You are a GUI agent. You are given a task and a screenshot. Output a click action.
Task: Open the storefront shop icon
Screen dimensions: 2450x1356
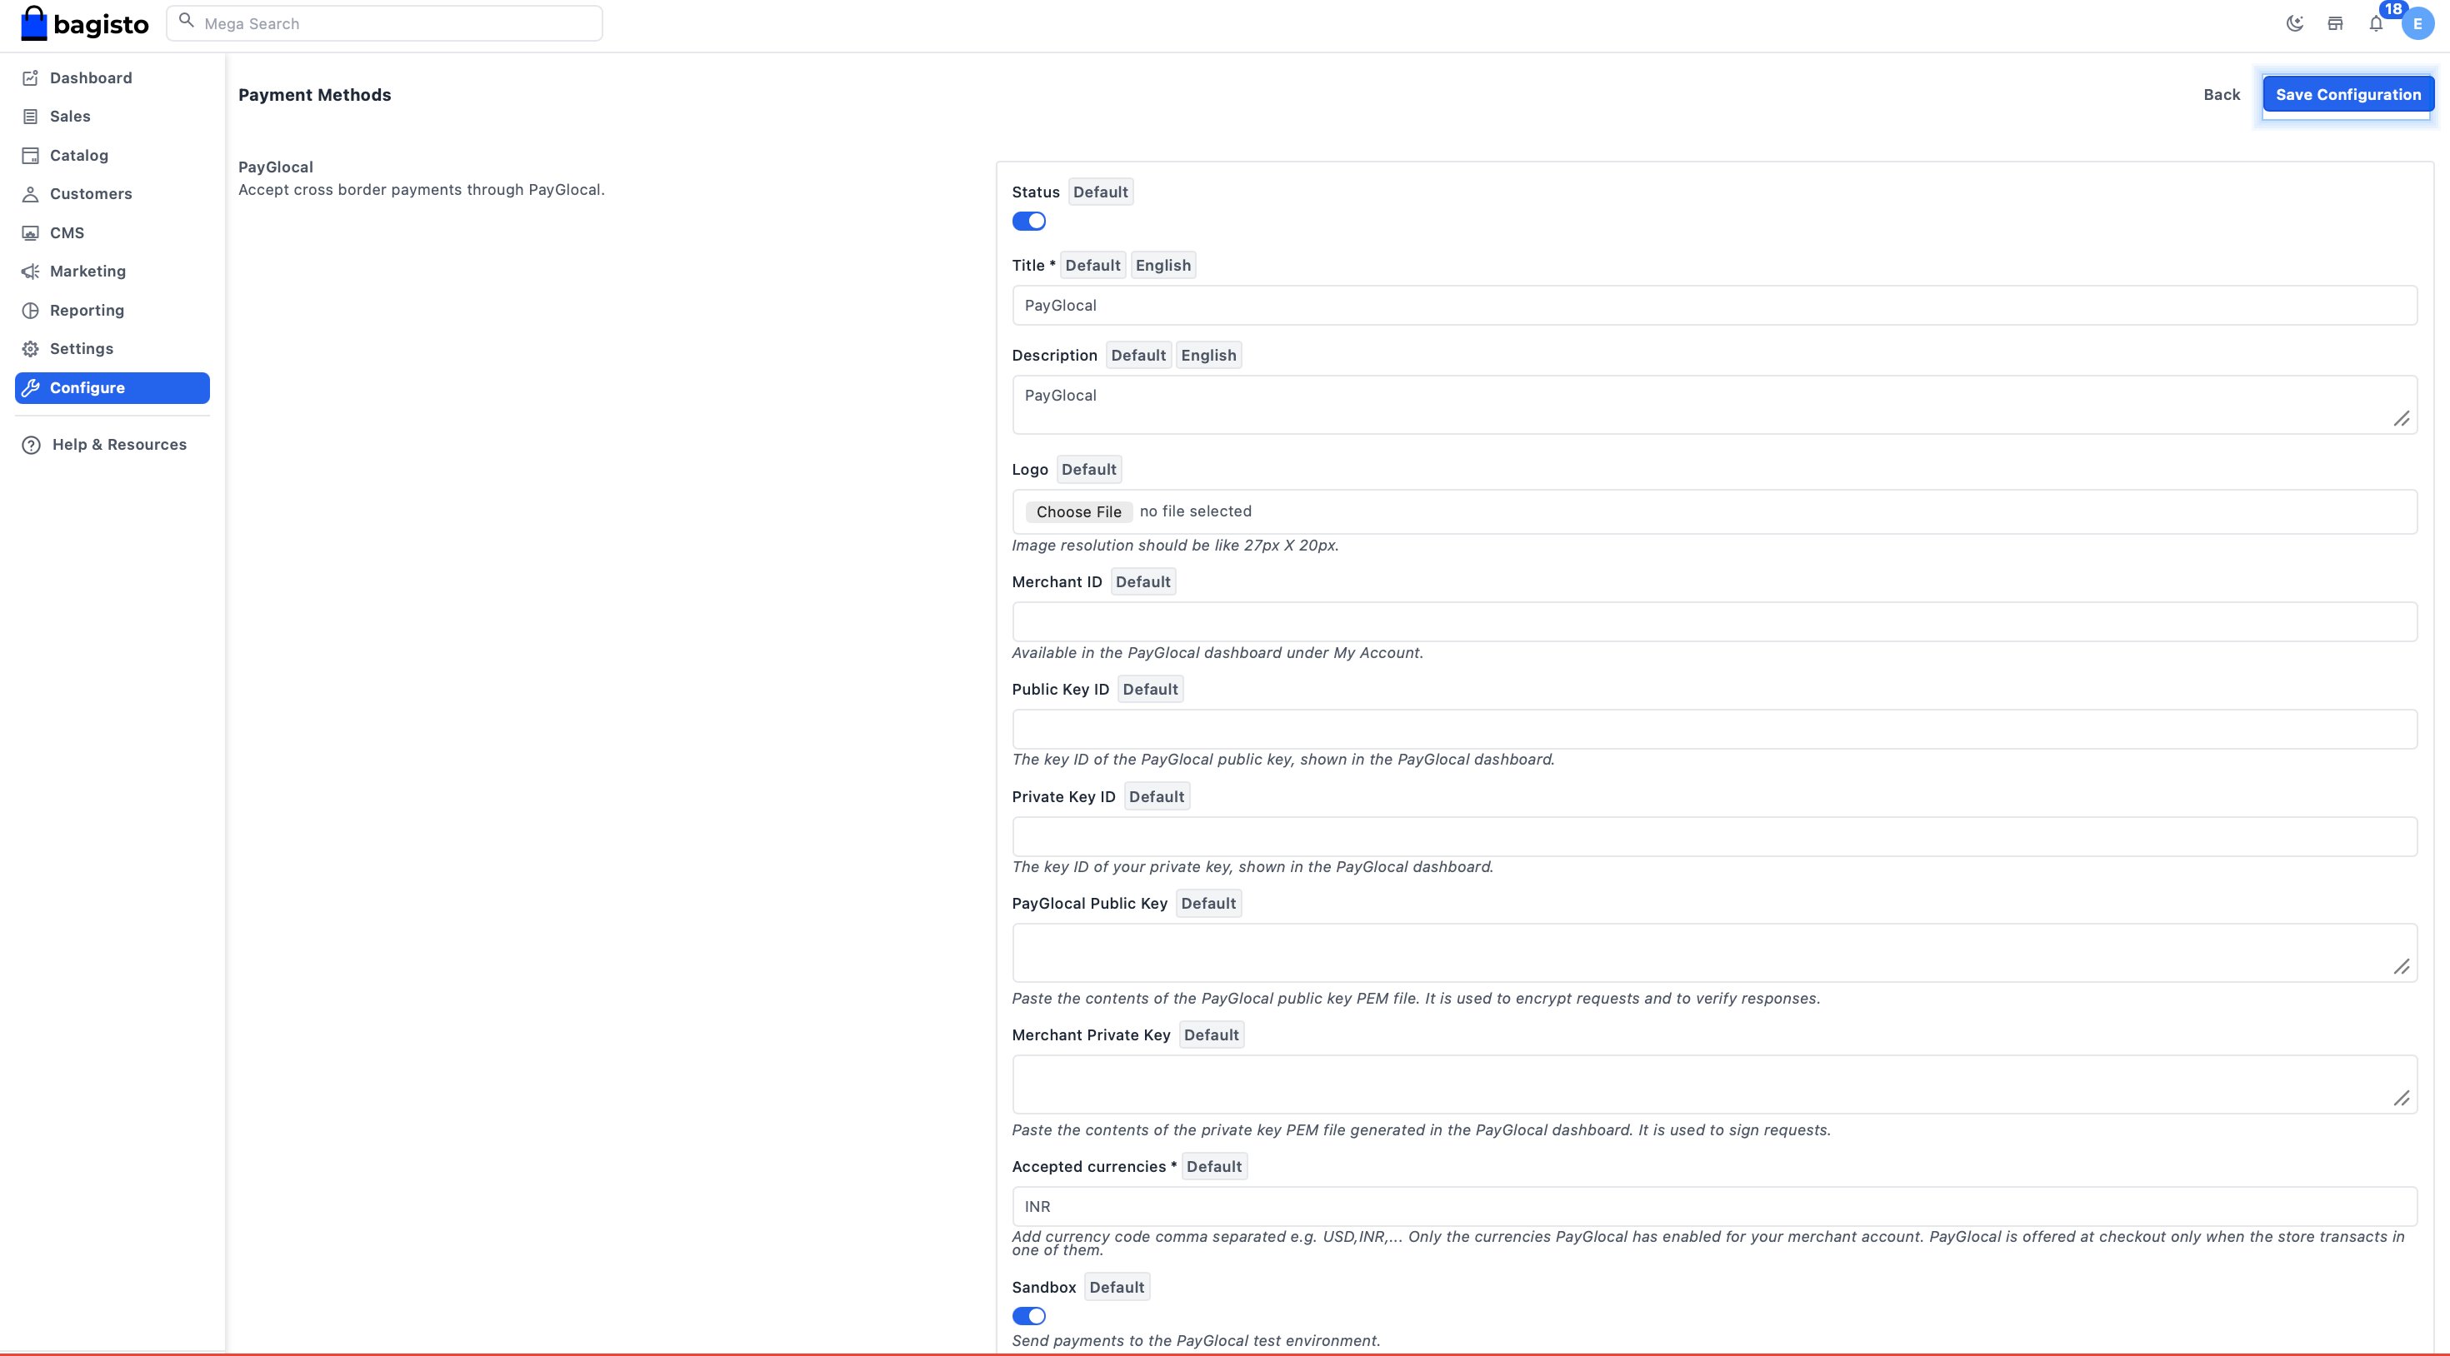pyautogui.click(x=2335, y=24)
